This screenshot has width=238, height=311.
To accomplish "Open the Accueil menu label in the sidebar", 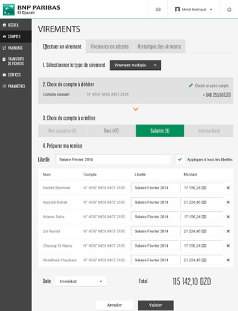I will (x=13, y=25).
